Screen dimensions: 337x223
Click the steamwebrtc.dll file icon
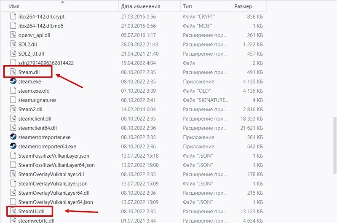(13, 220)
